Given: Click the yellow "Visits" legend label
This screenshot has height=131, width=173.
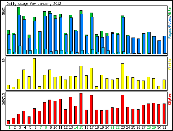Looking at the screenshot, I should (170, 64).
